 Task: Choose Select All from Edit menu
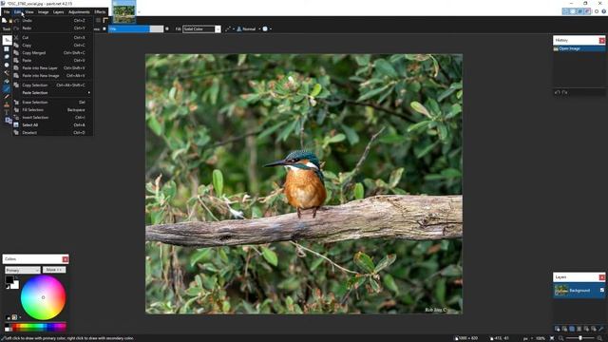pos(52,124)
